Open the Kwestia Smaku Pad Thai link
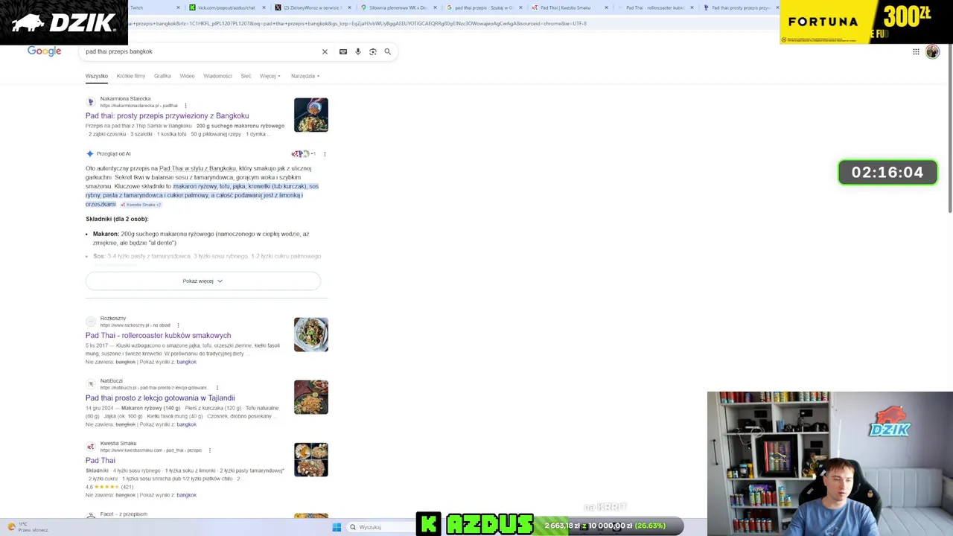The image size is (953, 536). (x=101, y=461)
